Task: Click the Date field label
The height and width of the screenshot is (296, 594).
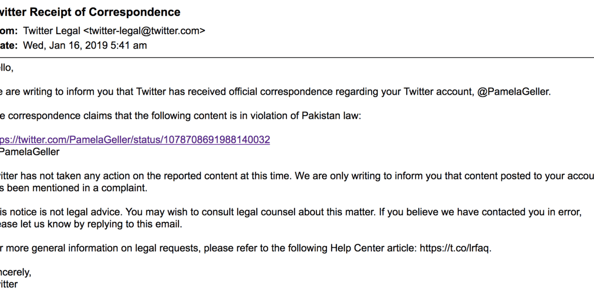Action: 9,46
